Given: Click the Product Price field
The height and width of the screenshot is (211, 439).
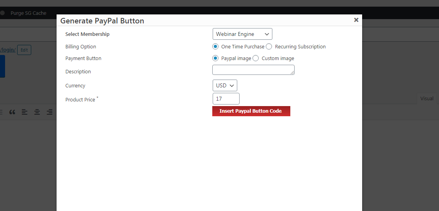Looking at the screenshot, I should click(226, 99).
